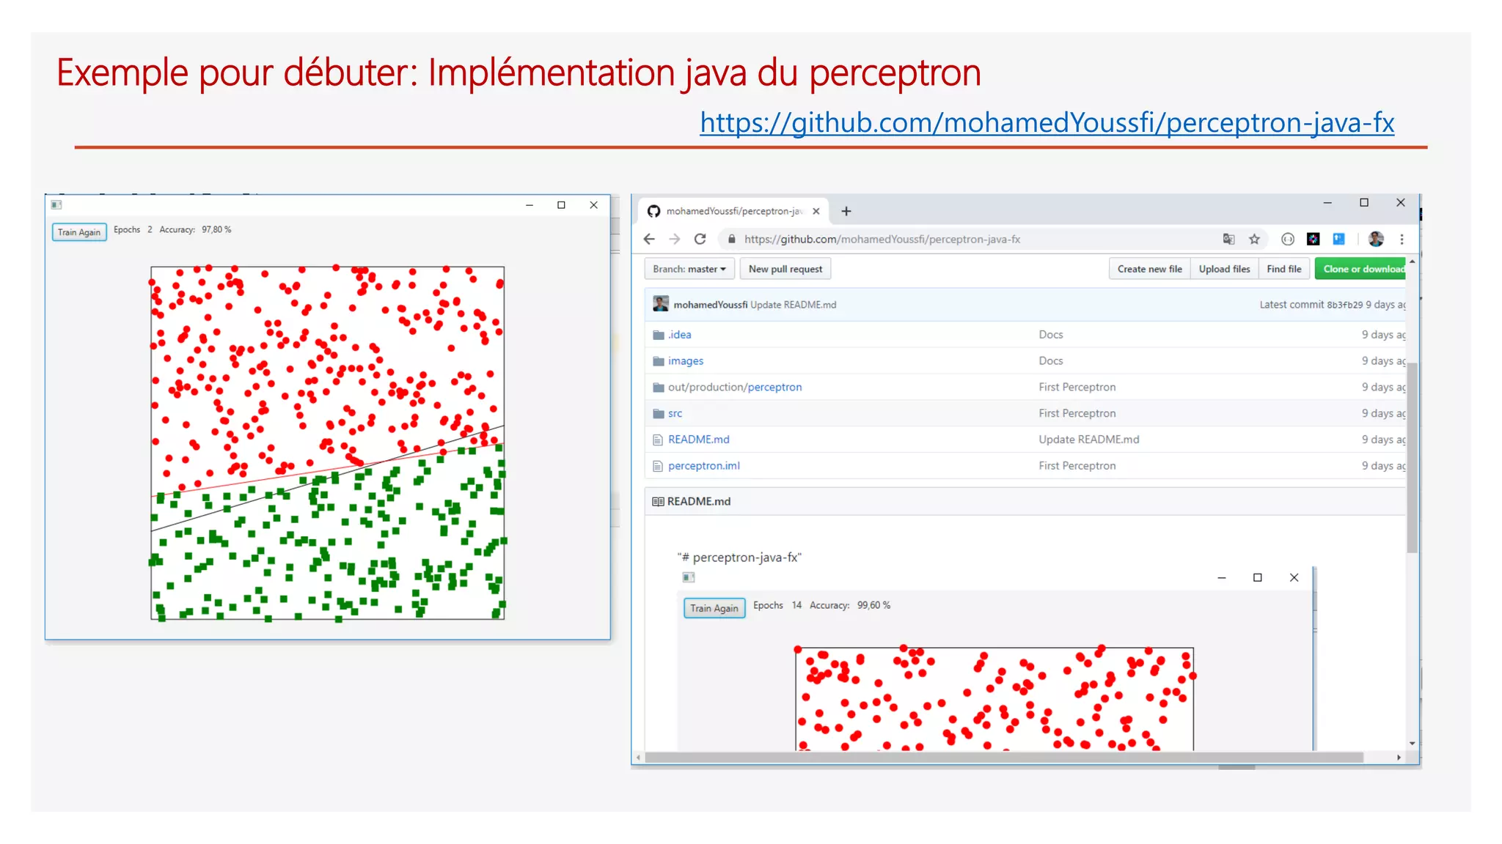Open the Update README.md latest commit message
Screen dimensions: 1502x844
(793, 305)
